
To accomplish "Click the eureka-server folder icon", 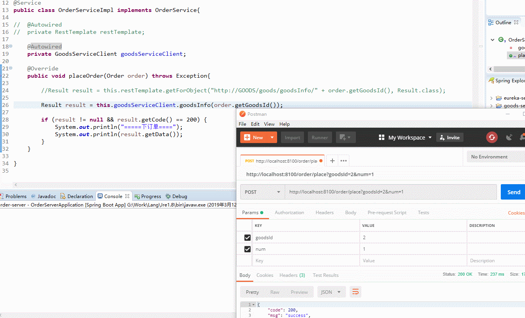I will tap(499, 98).
